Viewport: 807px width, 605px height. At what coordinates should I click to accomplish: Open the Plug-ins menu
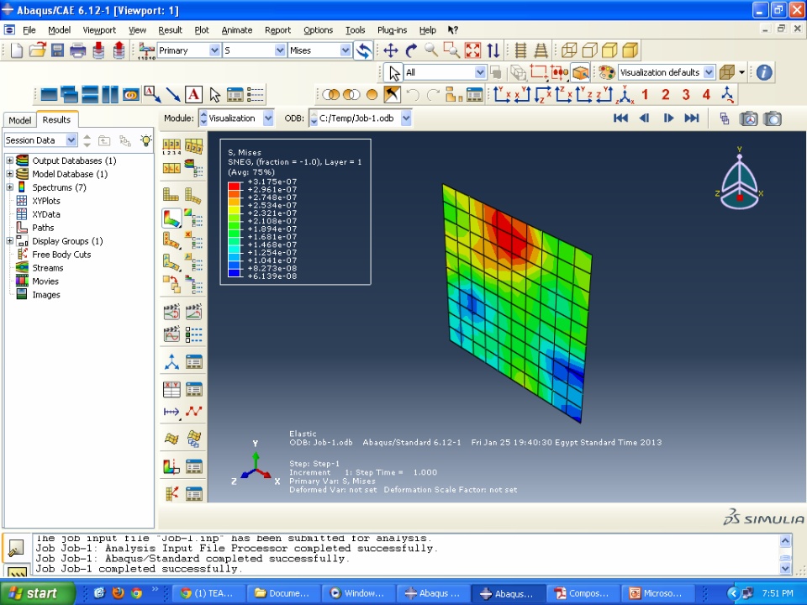click(x=393, y=30)
